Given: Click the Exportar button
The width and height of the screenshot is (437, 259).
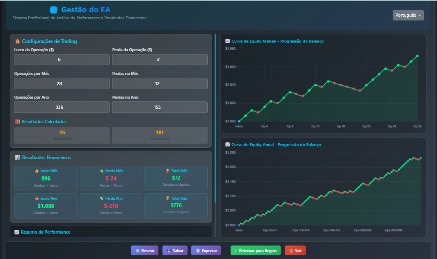Looking at the screenshot, I should coord(206,250).
